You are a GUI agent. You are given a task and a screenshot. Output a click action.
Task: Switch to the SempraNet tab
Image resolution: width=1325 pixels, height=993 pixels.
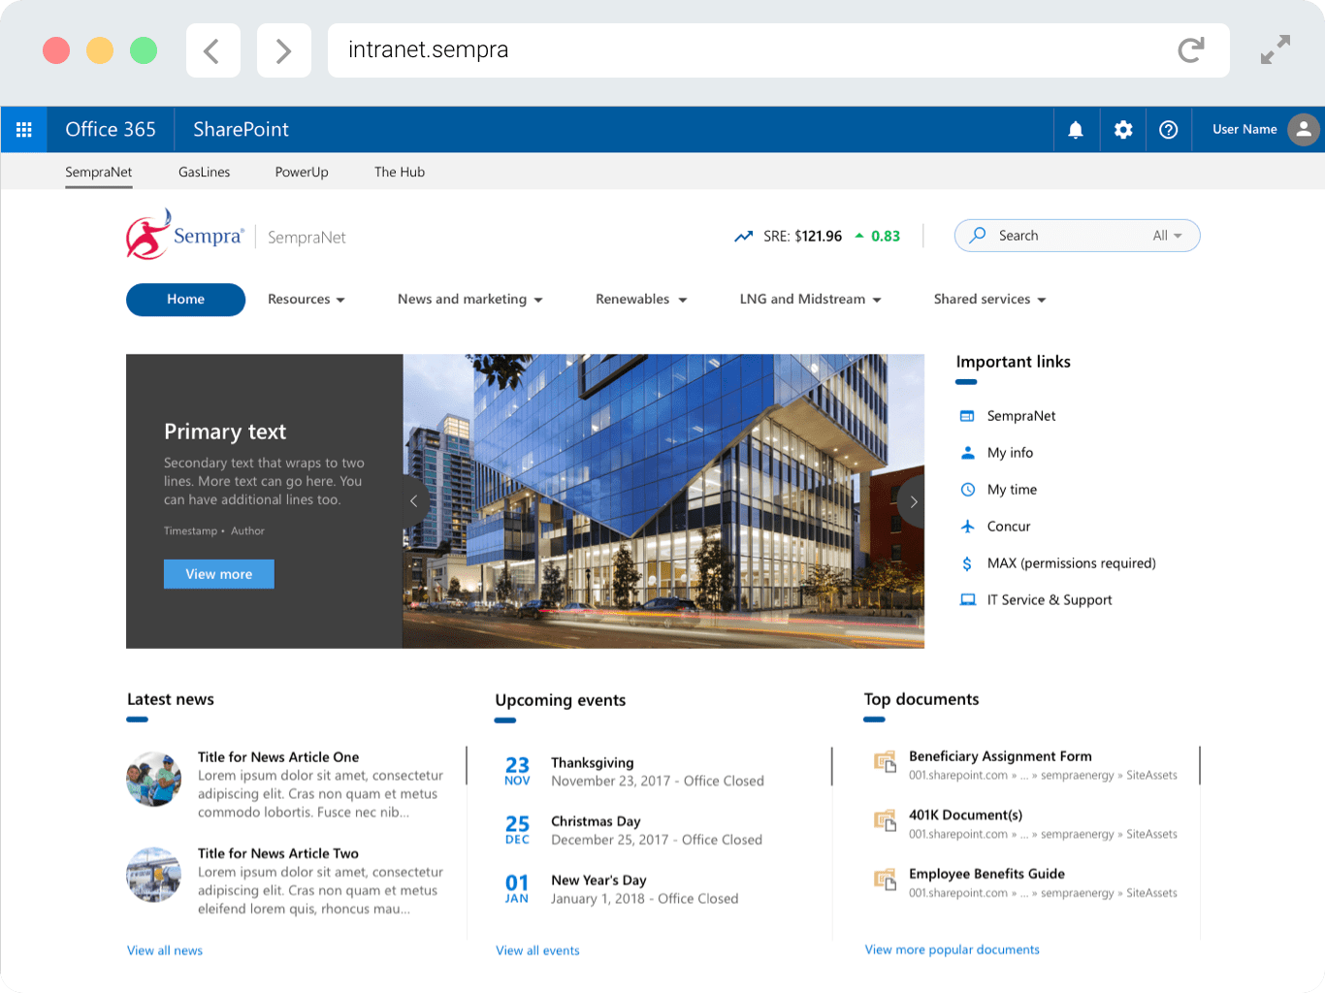pyautogui.click(x=99, y=172)
